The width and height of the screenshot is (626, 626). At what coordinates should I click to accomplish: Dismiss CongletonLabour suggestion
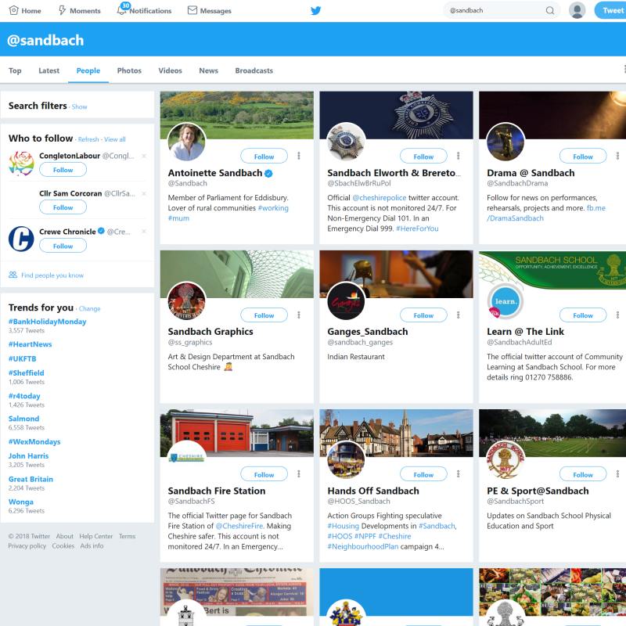pos(144,156)
